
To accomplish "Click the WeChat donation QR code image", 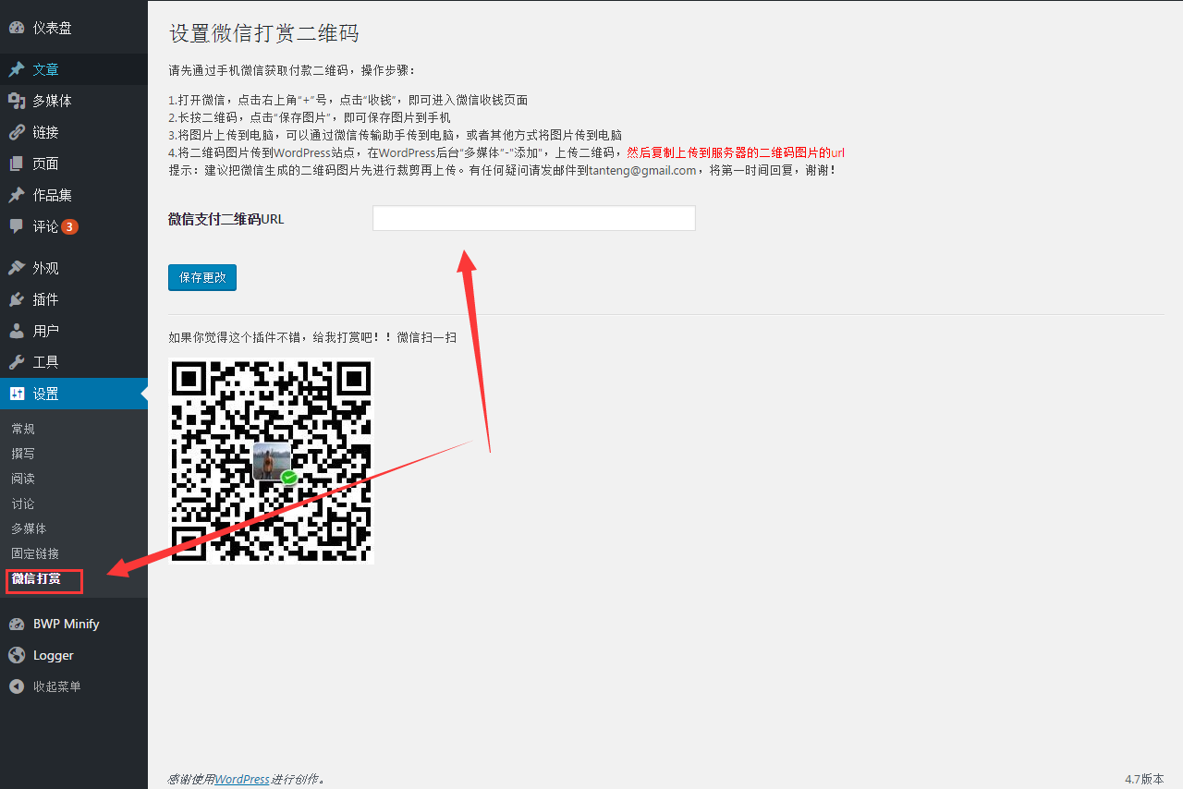I will [272, 460].
